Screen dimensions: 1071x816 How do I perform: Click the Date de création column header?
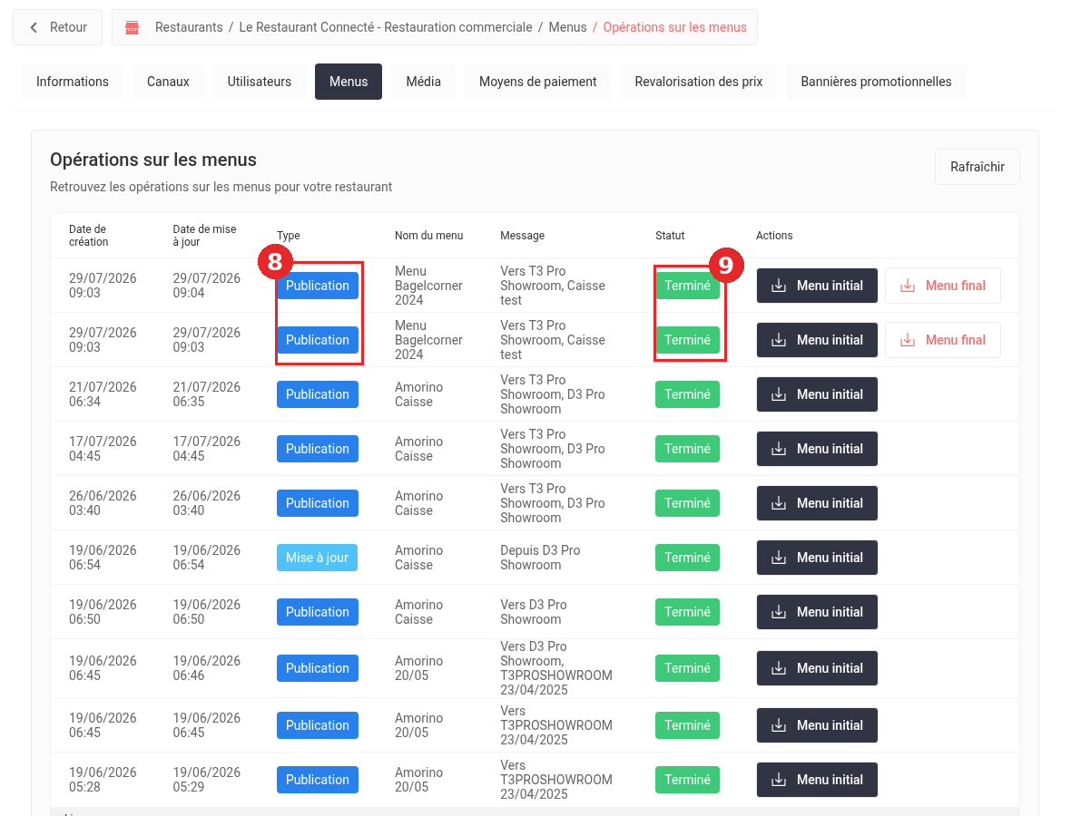(89, 236)
